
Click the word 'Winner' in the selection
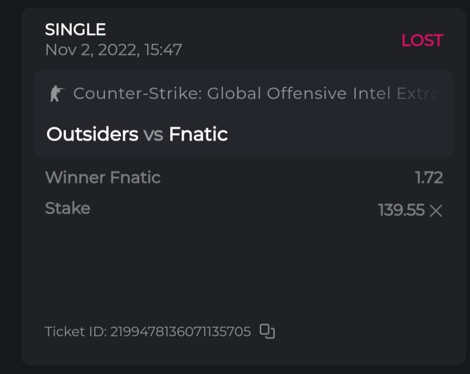(75, 178)
